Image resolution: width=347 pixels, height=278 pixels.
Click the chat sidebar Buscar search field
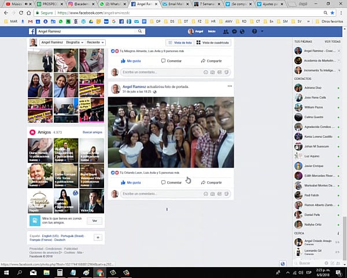tap(309, 263)
